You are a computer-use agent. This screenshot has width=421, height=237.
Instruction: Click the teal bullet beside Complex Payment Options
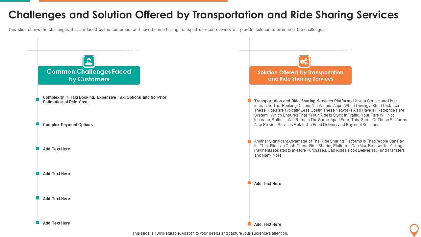[37, 124]
